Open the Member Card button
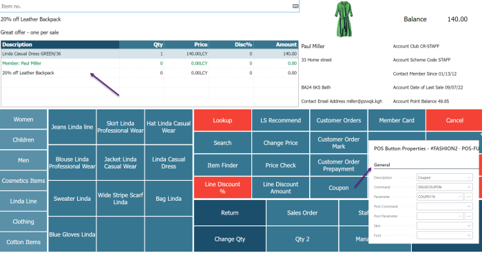 [397, 120]
